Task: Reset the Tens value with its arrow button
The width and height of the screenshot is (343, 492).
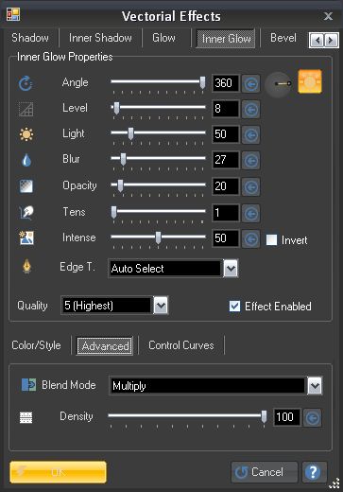Action: pos(250,214)
